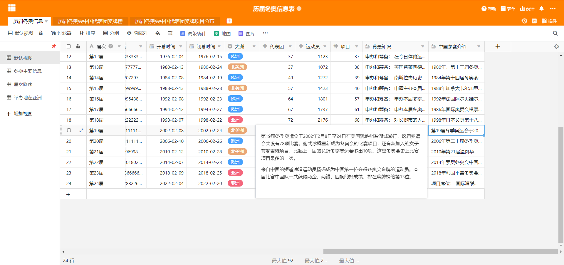Click the 亚洲 tag in 第18届 row
This screenshot has width=564, height=265.
(x=235, y=120)
